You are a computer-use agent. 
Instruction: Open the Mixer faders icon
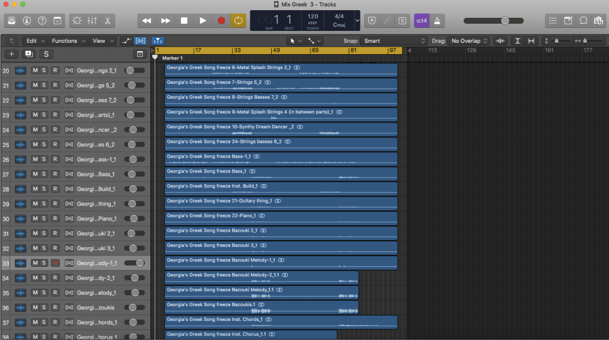92,21
